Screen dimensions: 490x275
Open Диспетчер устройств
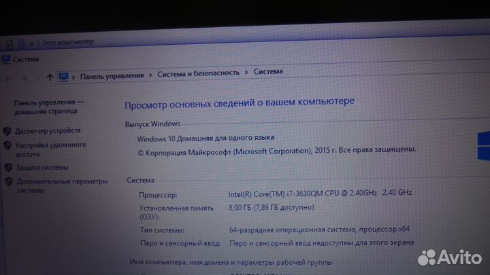pyautogui.click(x=48, y=131)
